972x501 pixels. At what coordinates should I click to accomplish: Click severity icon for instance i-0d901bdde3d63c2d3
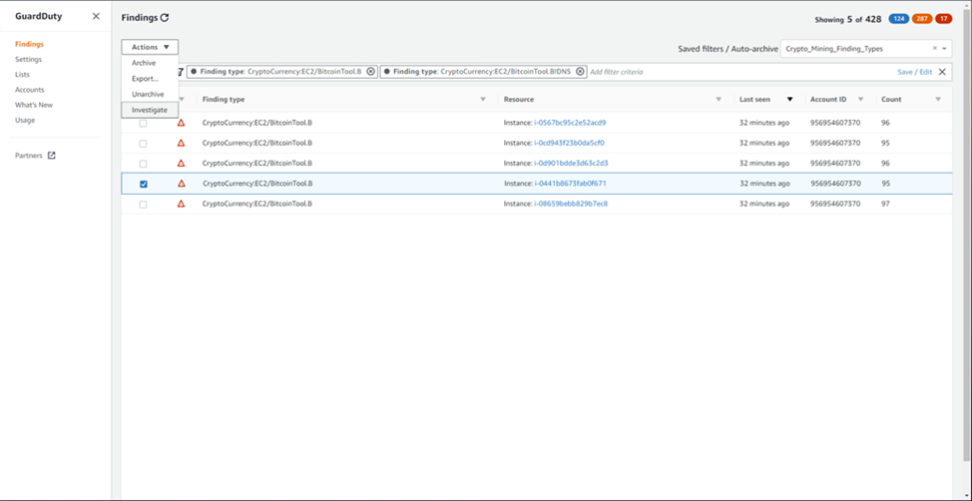(x=181, y=163)
